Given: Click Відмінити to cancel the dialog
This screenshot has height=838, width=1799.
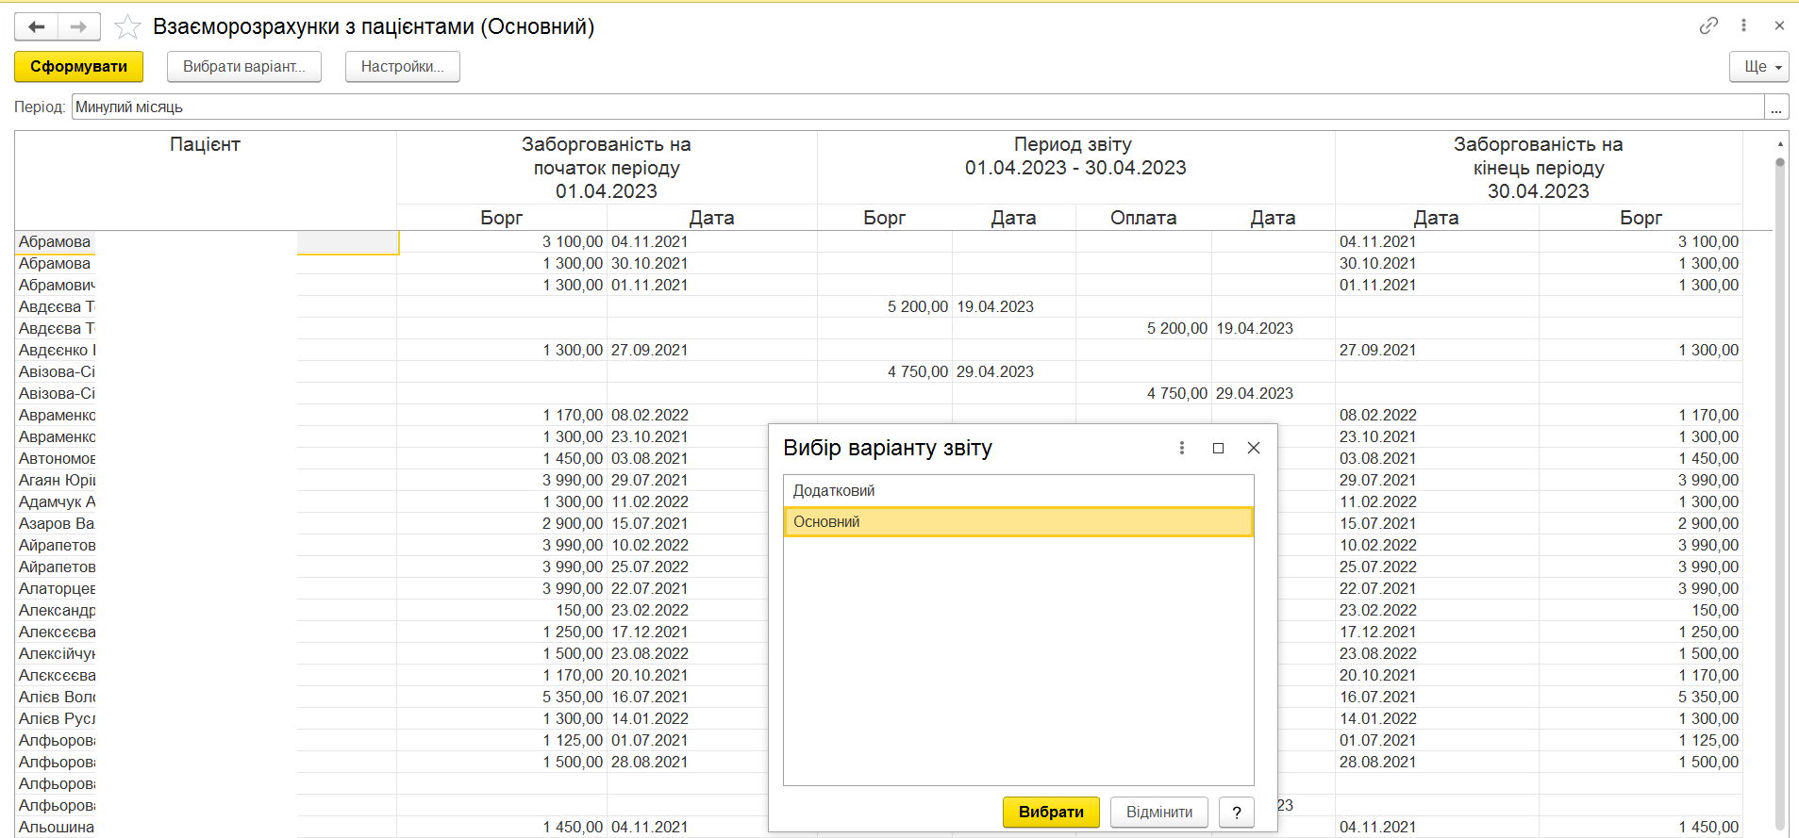Looking at the screenshot, I should pos(1158,812).
